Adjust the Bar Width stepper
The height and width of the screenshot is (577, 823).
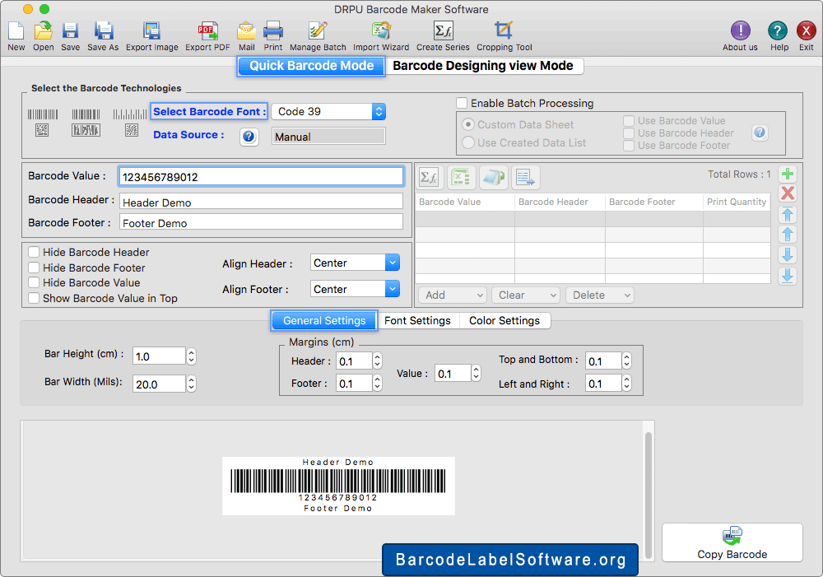[x=192, y=384]
